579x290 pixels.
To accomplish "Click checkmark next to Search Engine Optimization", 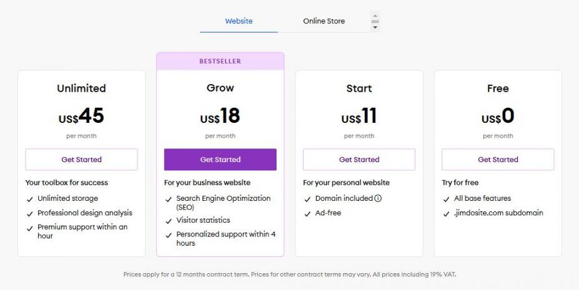I will point(169,199).
